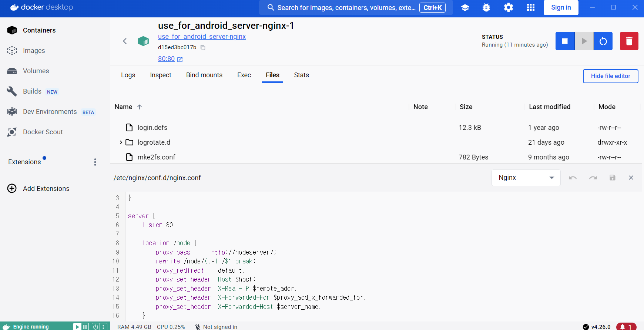Screen dimensions: 644x330
Task: Open the Bind mounts tab
Action: [x=204, y=75]
